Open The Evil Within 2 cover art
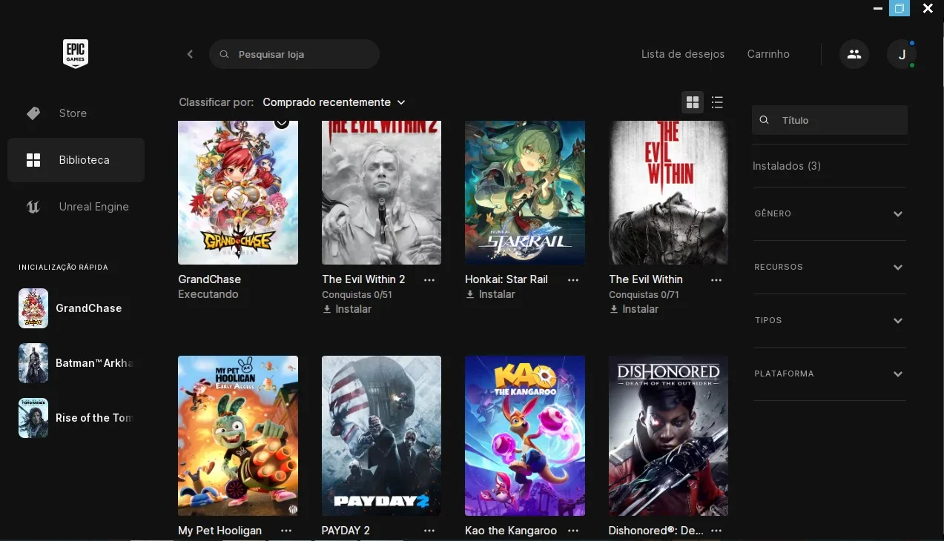This screenshot has height=541, width=944. tap(381, 193)
